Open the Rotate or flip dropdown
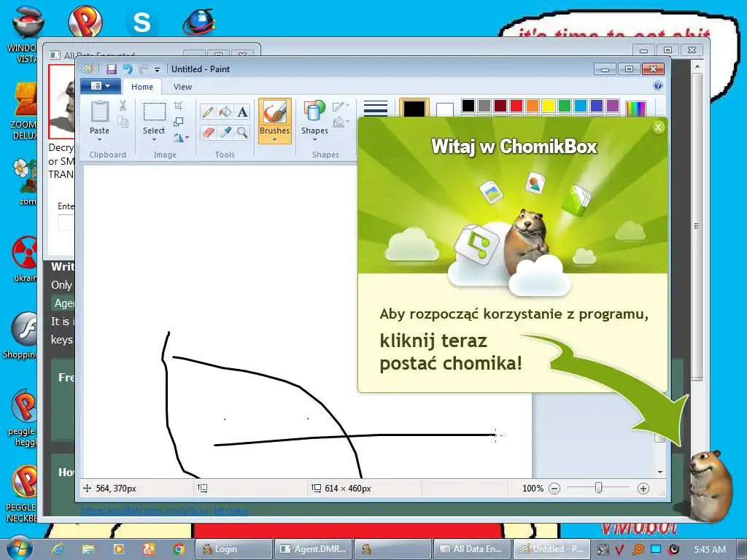 point(181,138)
